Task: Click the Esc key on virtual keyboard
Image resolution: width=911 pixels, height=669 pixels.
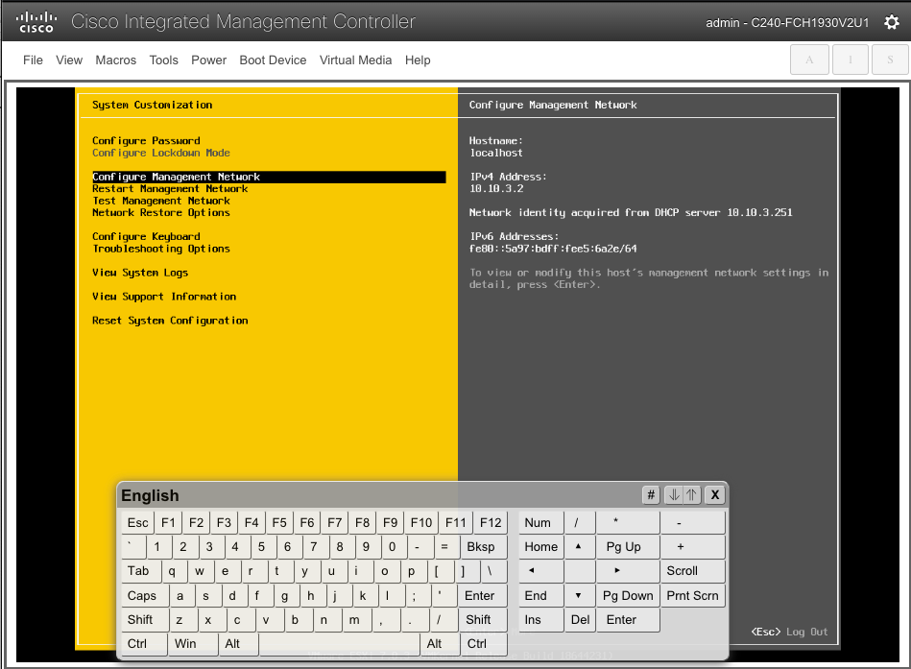Action: click(x=137, y=523)
